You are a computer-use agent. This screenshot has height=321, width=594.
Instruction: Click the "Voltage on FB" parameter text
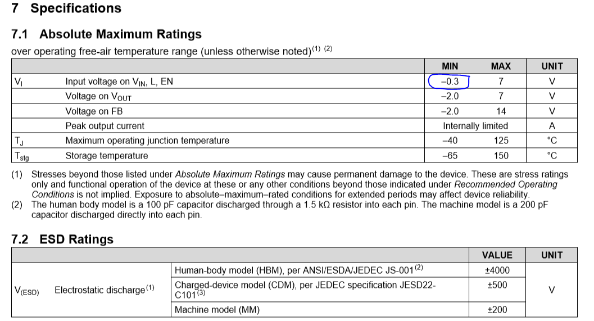click(x=94, y=111)
